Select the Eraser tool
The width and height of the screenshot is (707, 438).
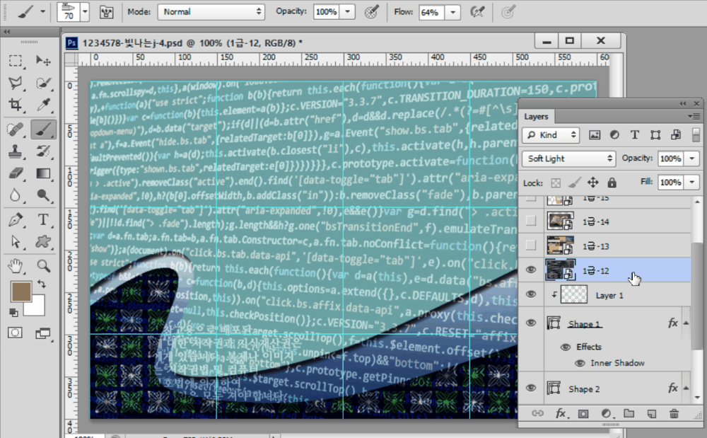point(16,173)
